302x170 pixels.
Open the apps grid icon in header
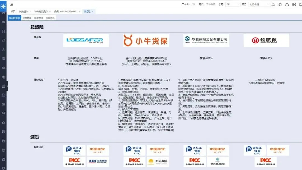[294, 4]
